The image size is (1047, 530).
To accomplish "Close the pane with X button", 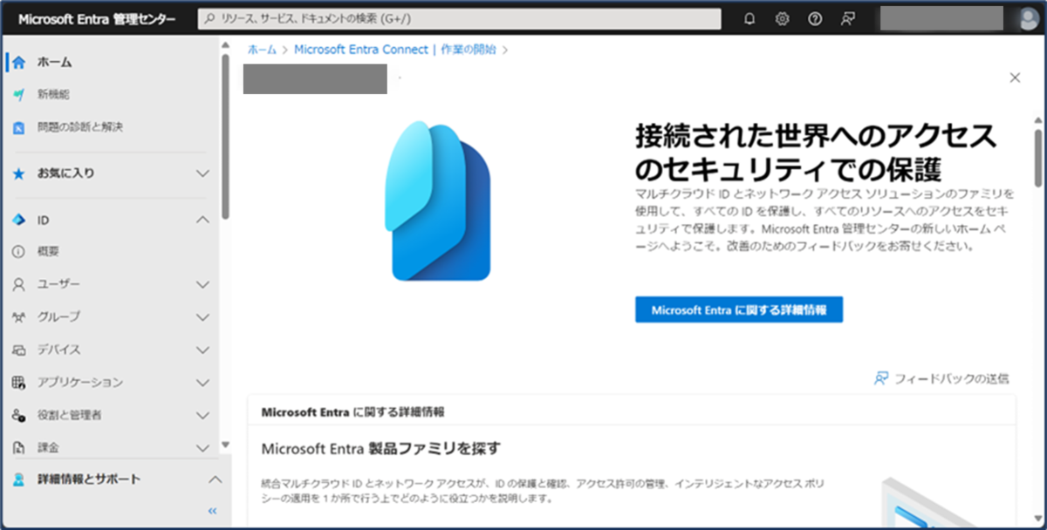I will (1015, 78).
